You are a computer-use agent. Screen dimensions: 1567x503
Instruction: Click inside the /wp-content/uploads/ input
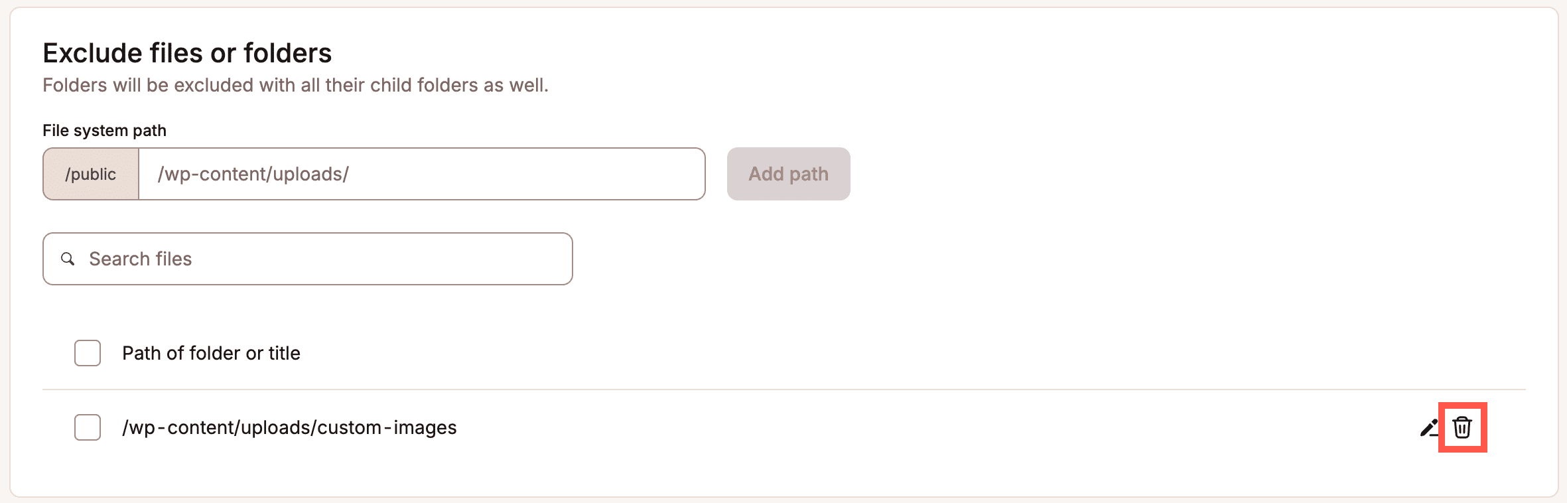pos(421,174)
